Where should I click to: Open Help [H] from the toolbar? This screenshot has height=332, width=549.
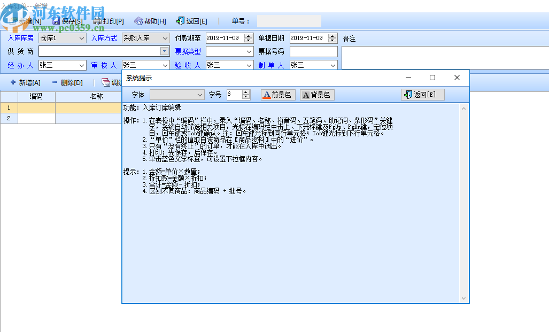click(x=150, y=21)
